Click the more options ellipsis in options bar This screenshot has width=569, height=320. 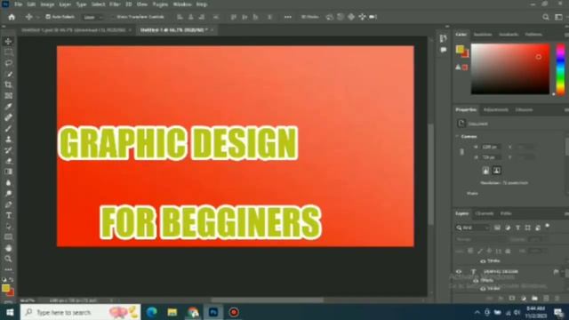[288, 17]
